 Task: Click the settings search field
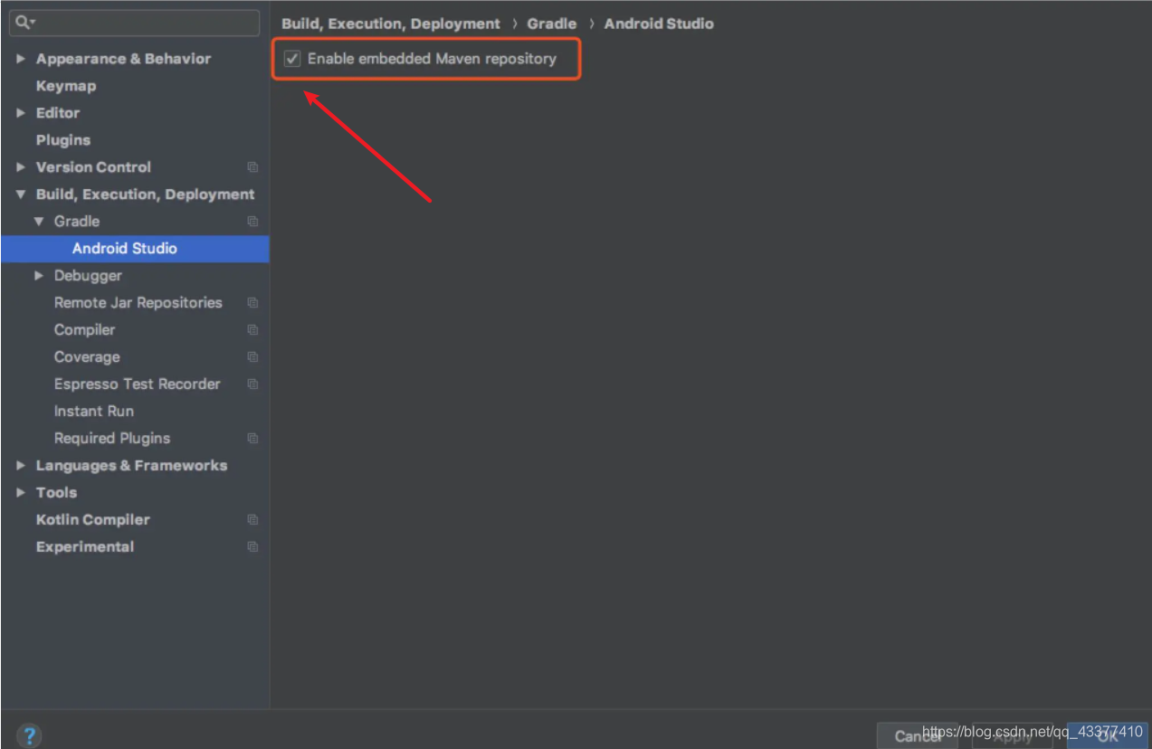[x=134, y=23]
